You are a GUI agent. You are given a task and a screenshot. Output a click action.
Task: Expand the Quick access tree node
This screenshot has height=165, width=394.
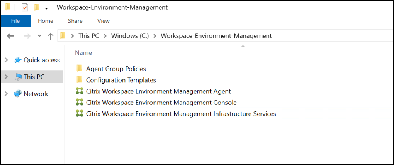(x=6, y=60)
